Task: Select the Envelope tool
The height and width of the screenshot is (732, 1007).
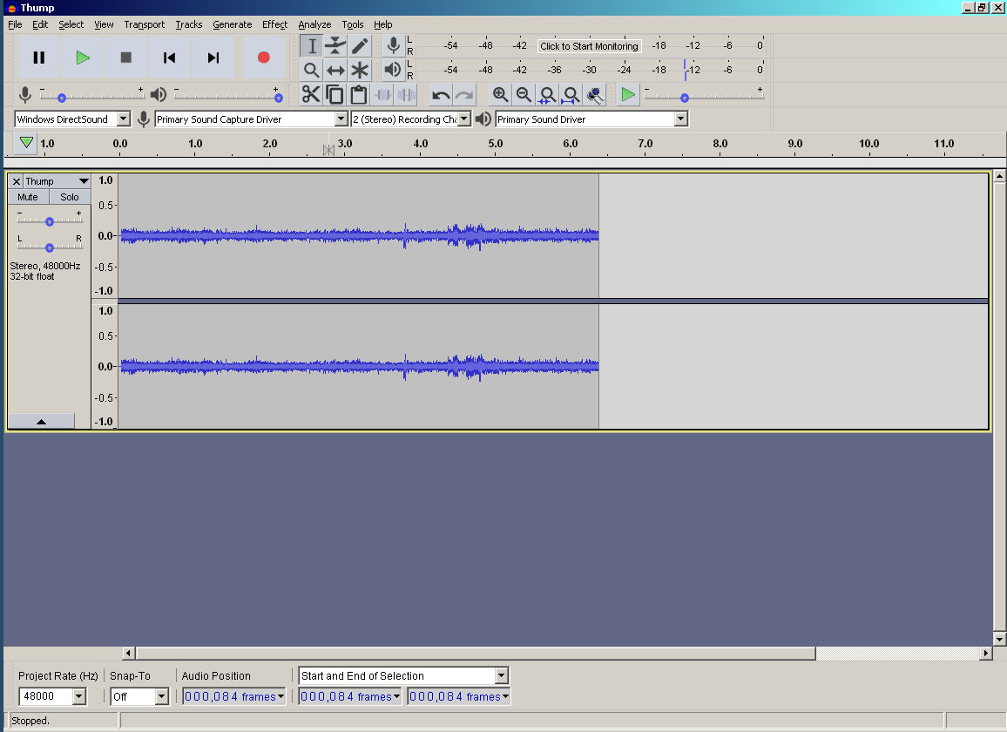Action: coord(335,46)
